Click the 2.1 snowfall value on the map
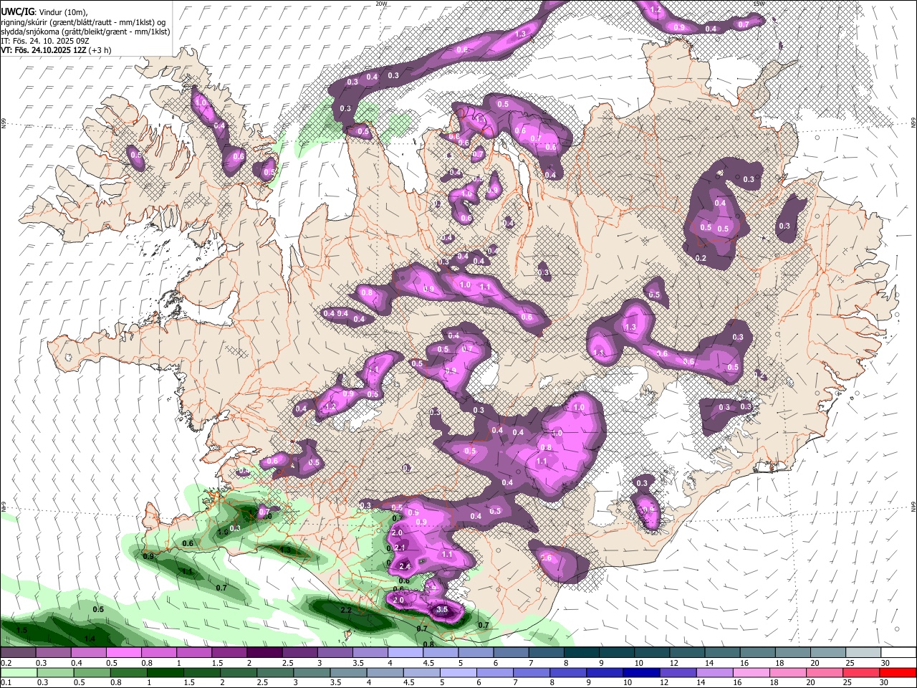The image size is (917, 688). 400,548
